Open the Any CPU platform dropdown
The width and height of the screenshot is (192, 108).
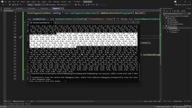(40, 5)
